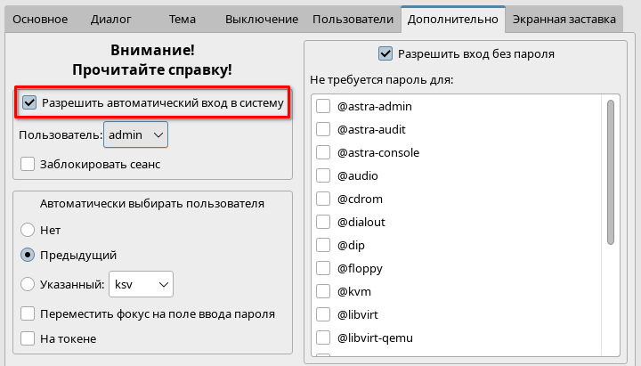Switch to the Тема tab
Viewport: 641px width, 366px height.
184,19
